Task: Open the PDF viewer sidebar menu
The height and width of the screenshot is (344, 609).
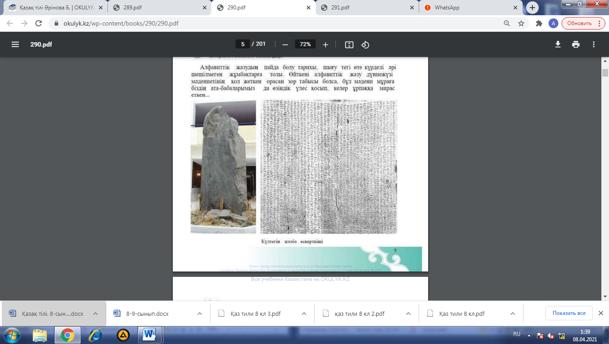Action: 15,44
